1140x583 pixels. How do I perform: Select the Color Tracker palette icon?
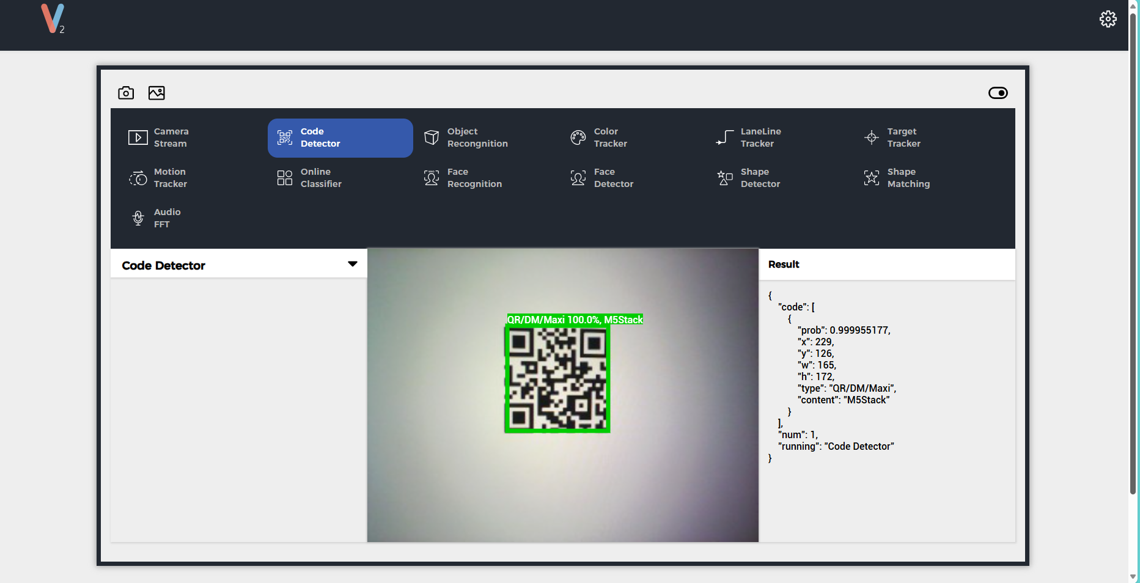578,137
